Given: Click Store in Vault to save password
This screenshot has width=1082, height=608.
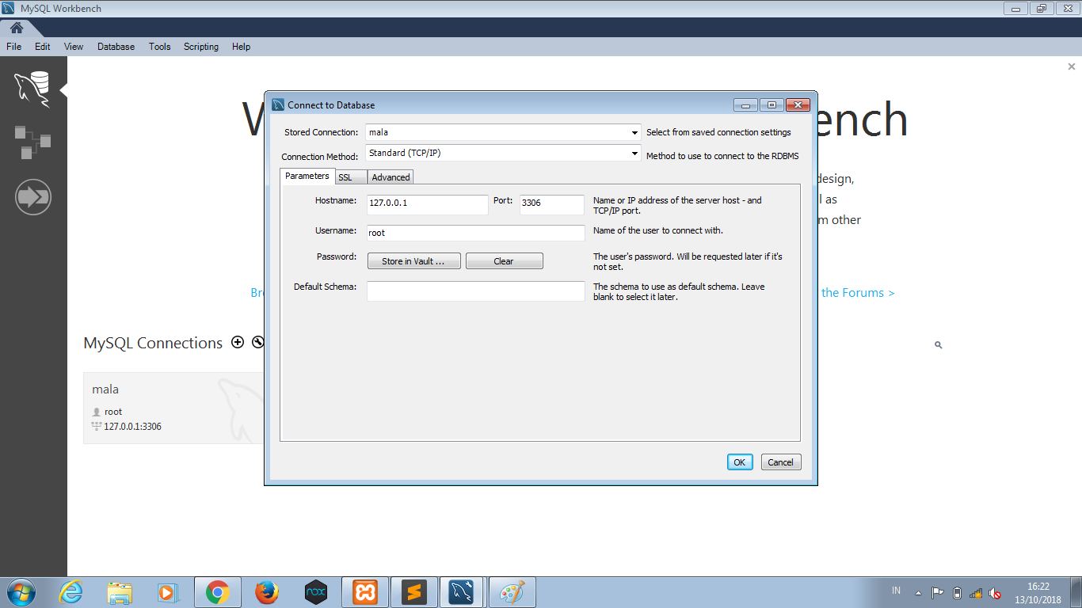Looking at the screenshot, I should click(x=413, y=260).
